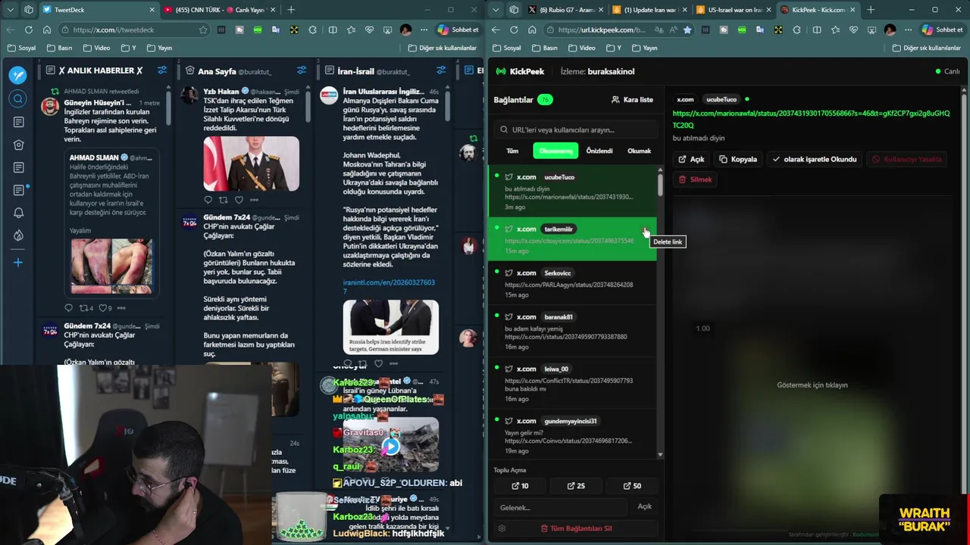Select the baranak81 link entry
Viewport: 970px width, 545px height.
(572, 331)
